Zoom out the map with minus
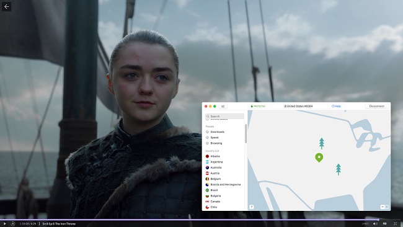The image size is (403, 227). click(383, 207)
